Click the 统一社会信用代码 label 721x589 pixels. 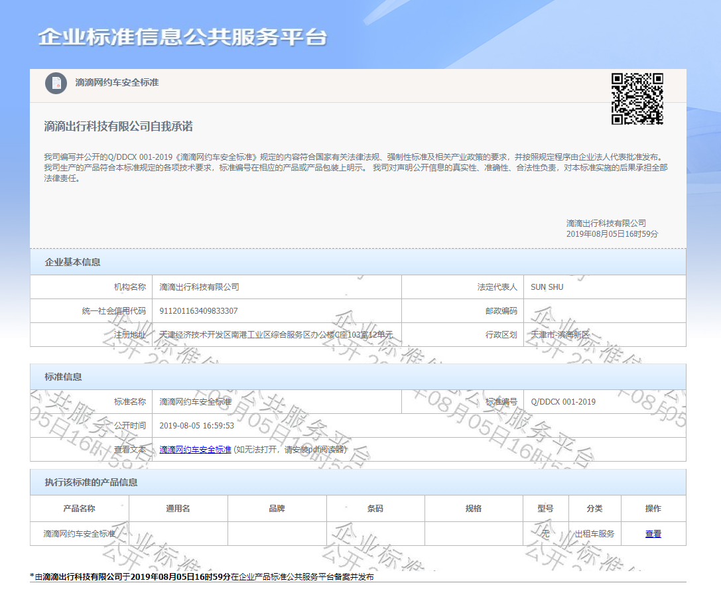coord(113,311)
